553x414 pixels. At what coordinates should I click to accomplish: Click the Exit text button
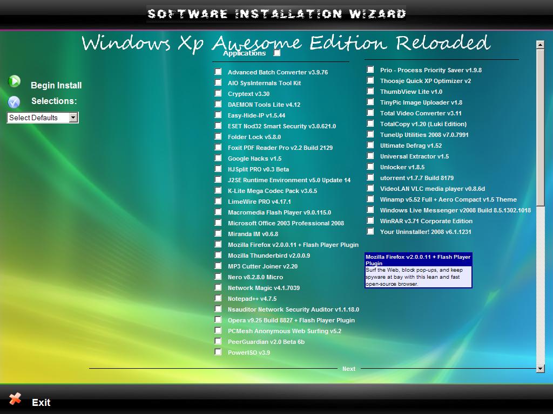click(41, 402)
